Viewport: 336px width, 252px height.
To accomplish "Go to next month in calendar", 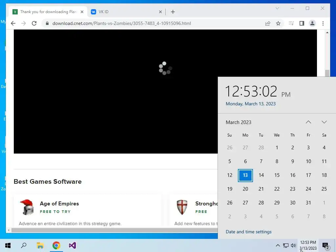I will 324,122.
